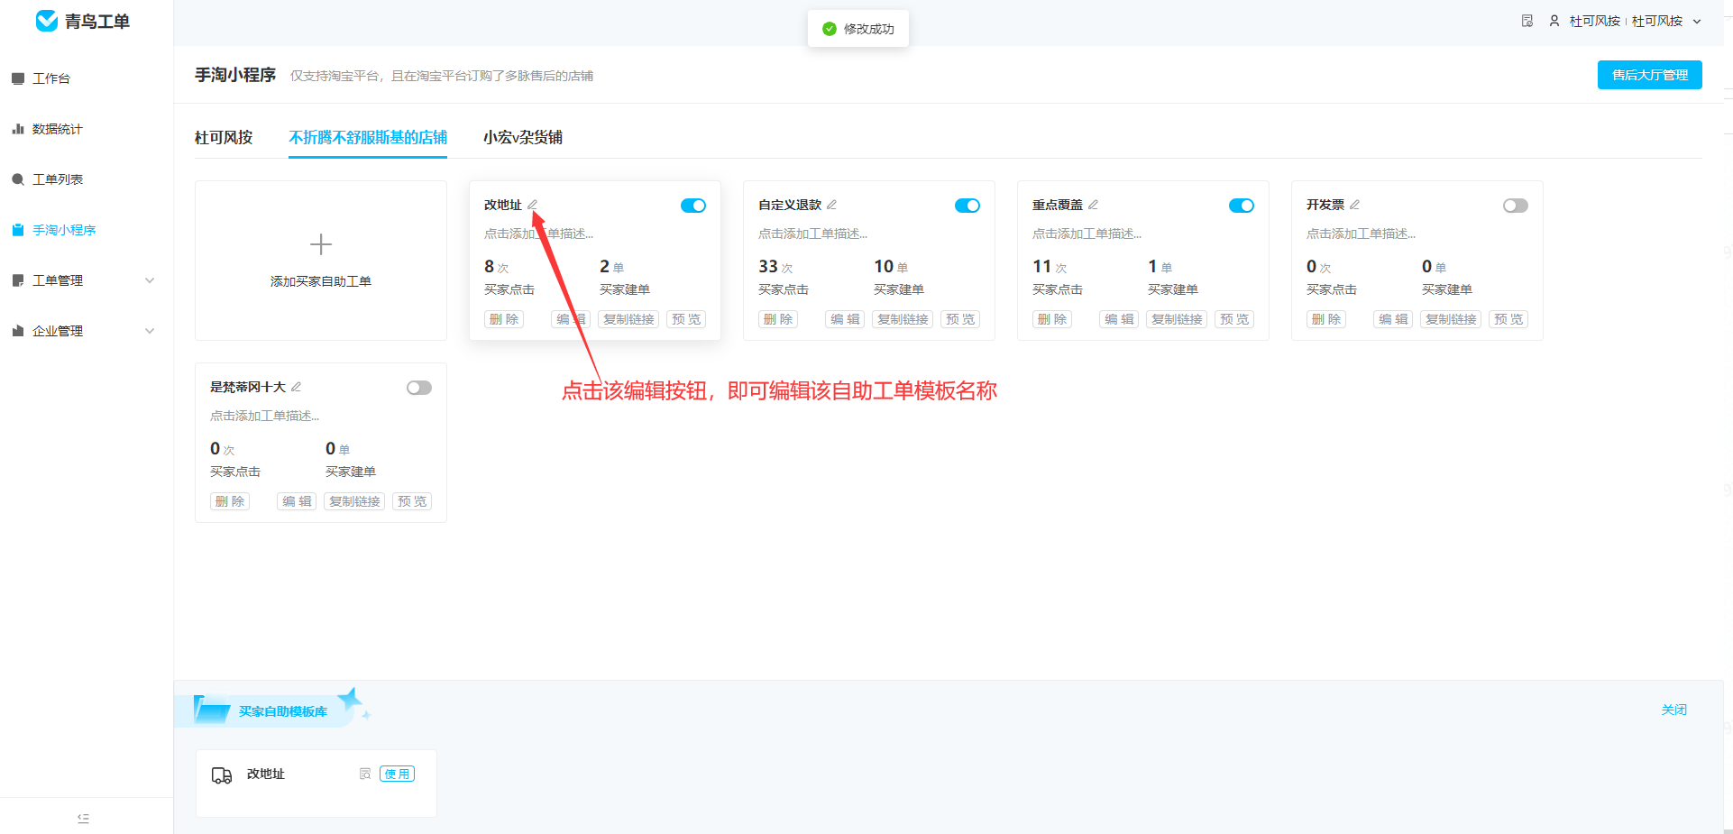Click the 添加买家自助工单 plus card
Screen dimensions: 1733x834
(321, 261)
